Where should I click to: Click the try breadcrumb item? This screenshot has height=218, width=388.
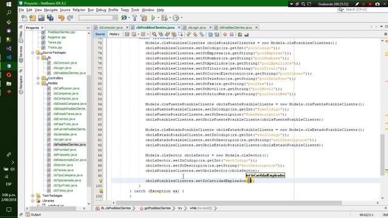180,208
